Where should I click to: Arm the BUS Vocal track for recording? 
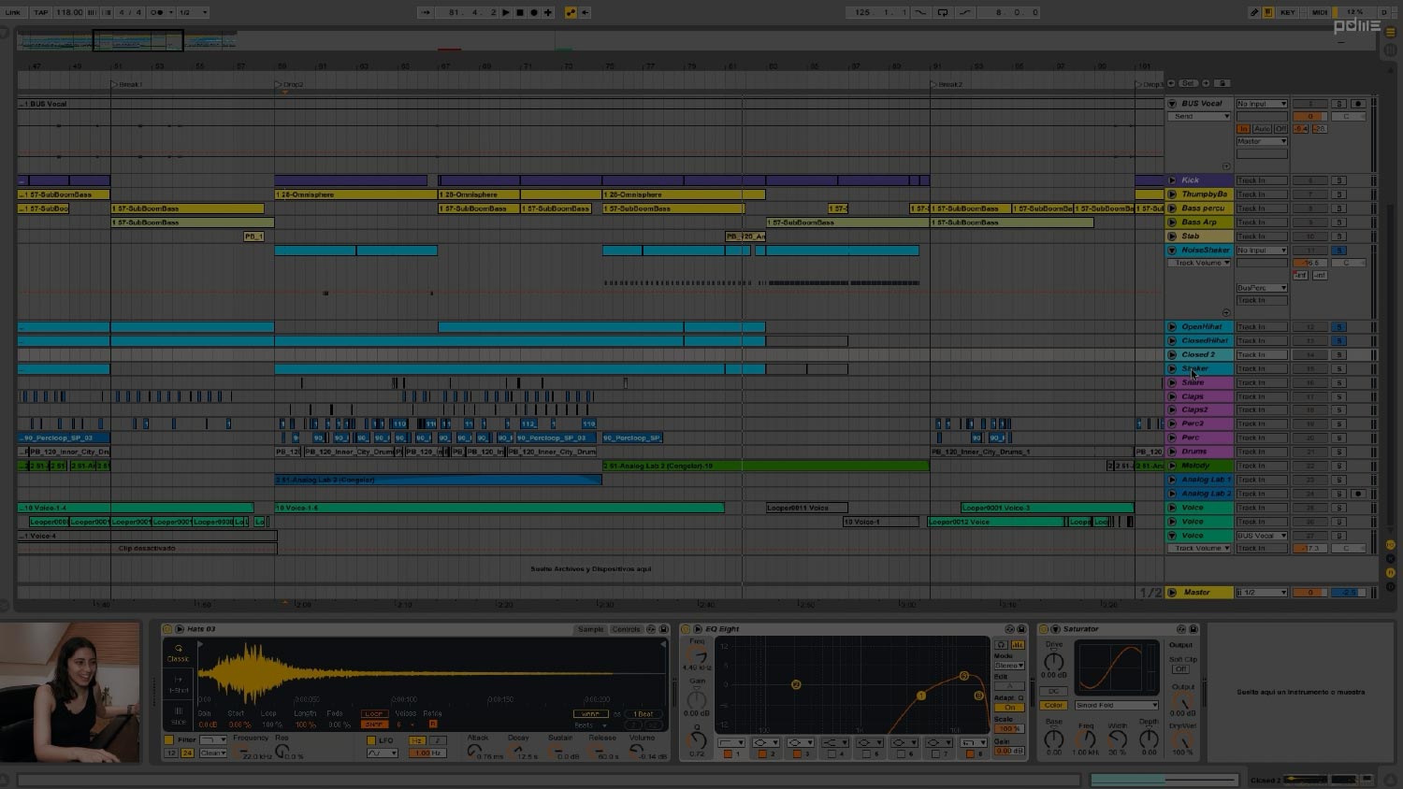click(1358, 104)
